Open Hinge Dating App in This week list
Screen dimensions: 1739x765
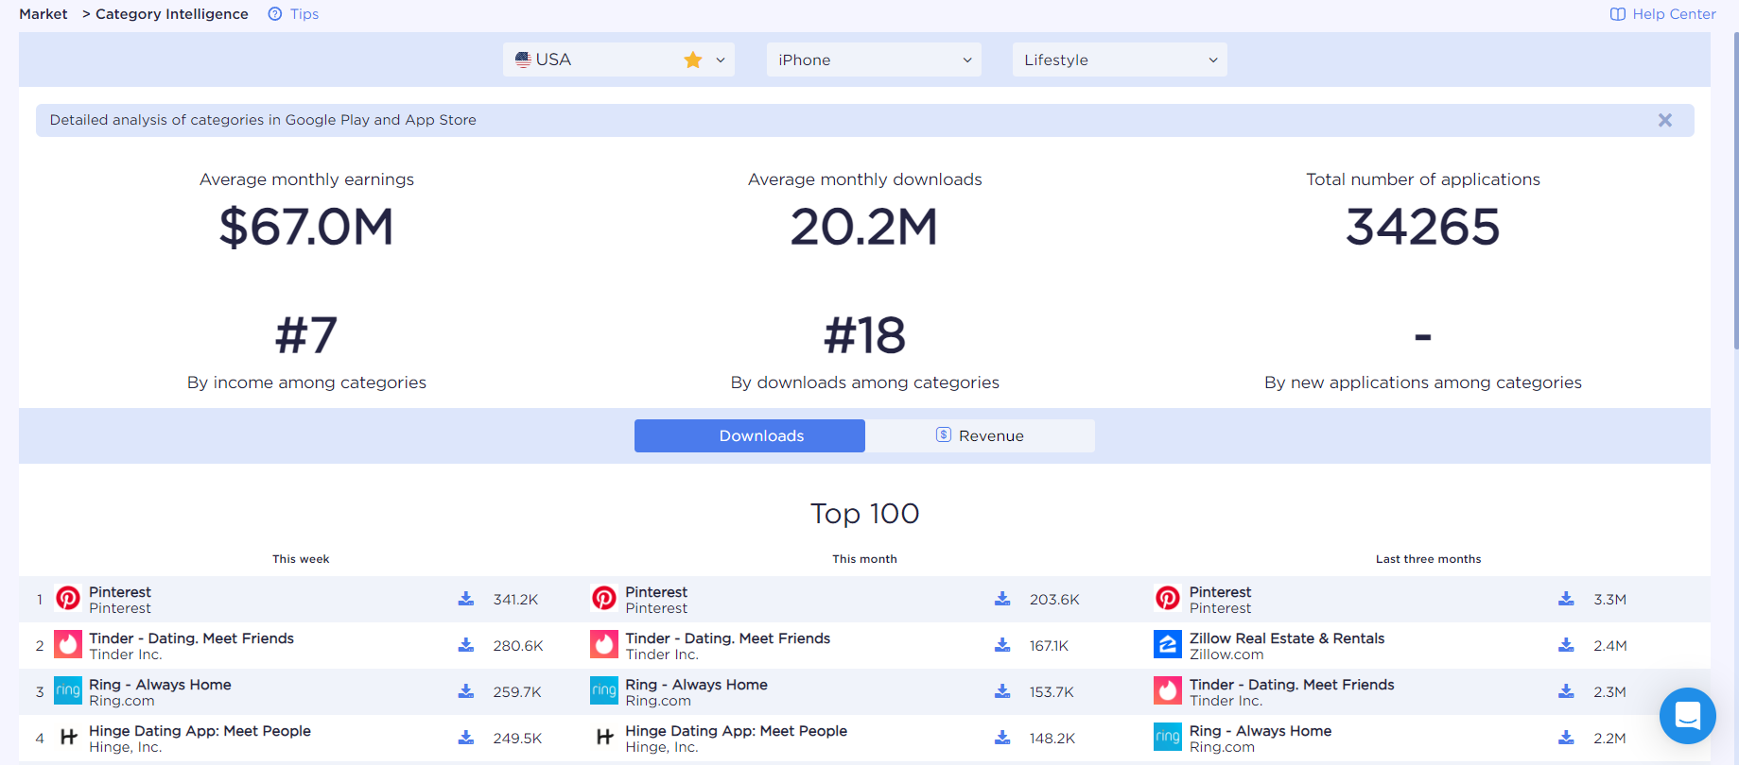point(200,731)
